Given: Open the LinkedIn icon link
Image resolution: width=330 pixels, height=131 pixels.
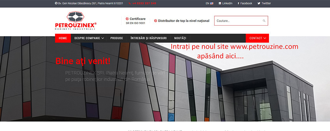Looking at the screenshot, I should click(220, 3).
